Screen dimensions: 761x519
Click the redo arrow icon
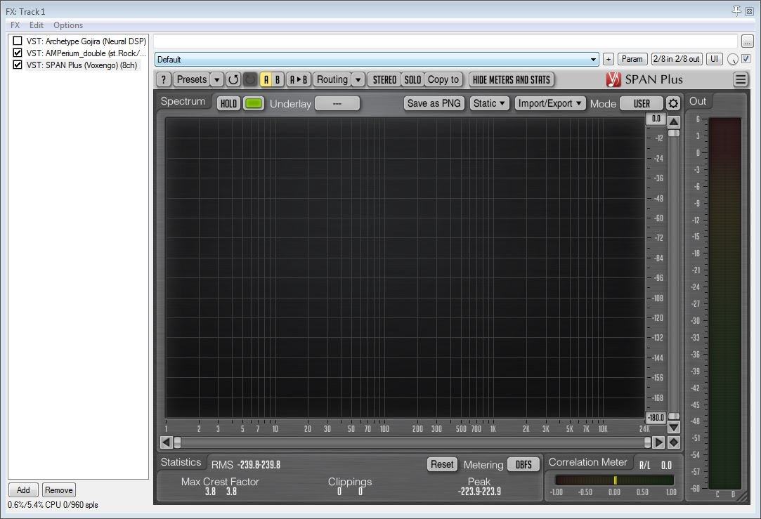point(250,79)
